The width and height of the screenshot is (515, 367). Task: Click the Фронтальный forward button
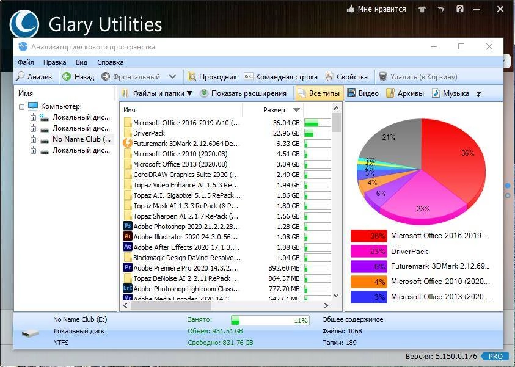(x=131, y=76)
